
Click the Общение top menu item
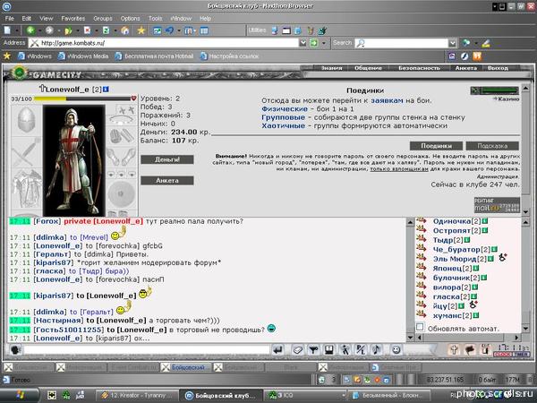click(x=368, y=68)
